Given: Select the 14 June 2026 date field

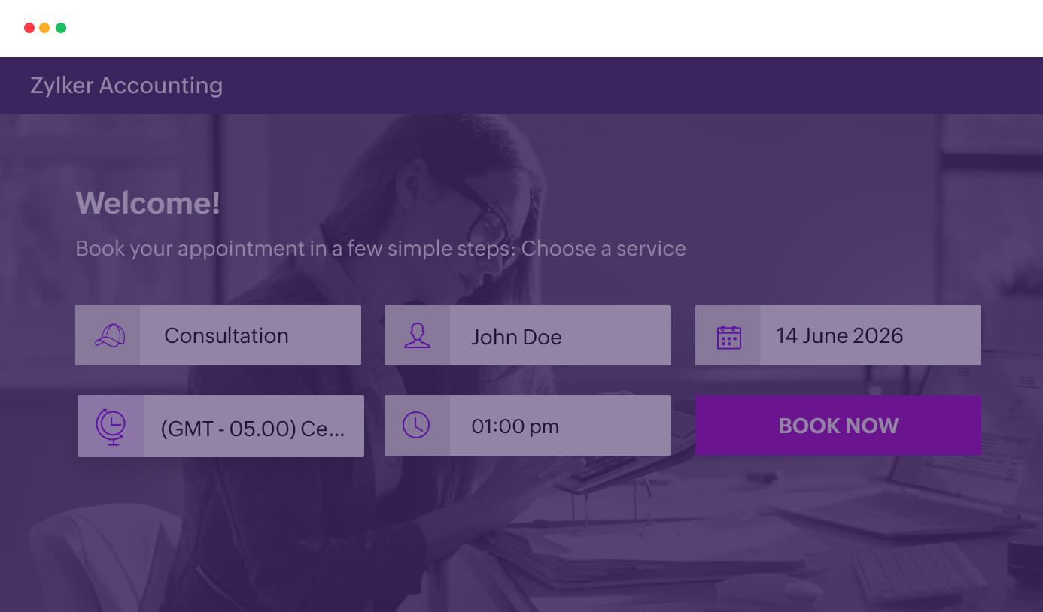Looking at the screenshot, I should coord(869,335).
